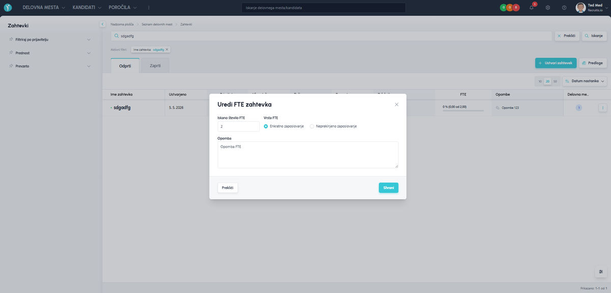Show 10 results per page
This screenshot has width=611, height=293.
540,81
